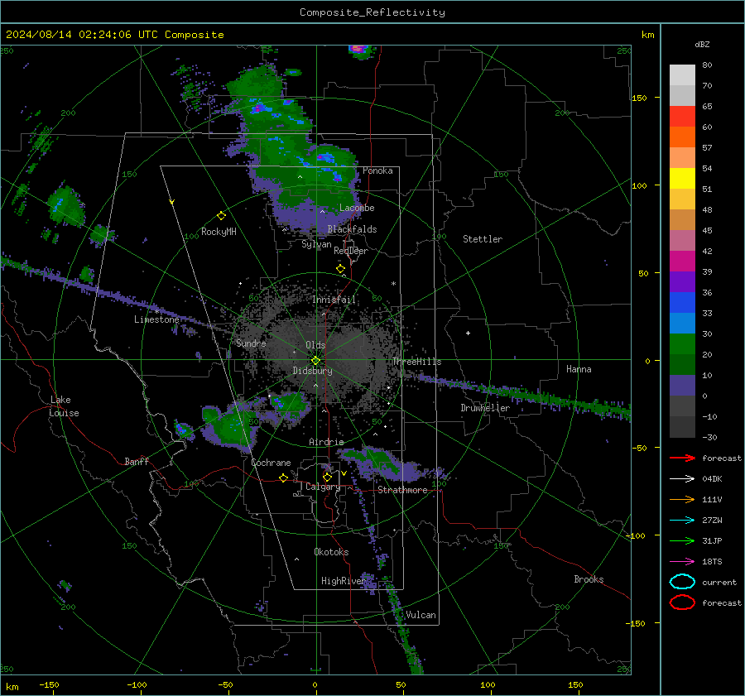Click the yellow diamond marker above RockyMH
This screenshot has height=696, width=745.
coord(221,216)
